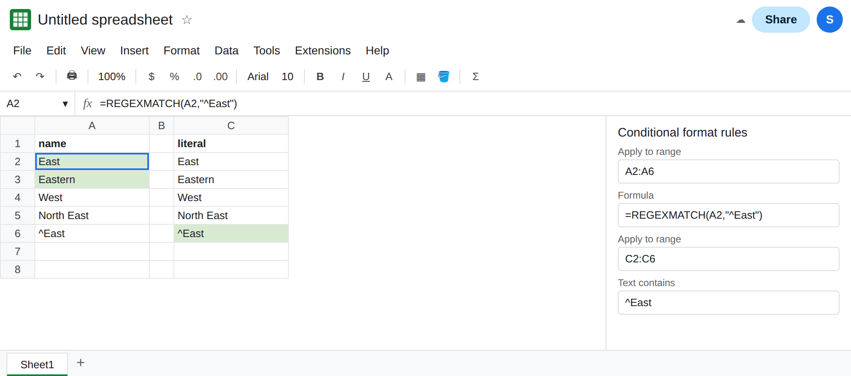The width and height of the screenshot is (851, 376).
Task: Decrease decimal places (.0)
Action: [198, 76]
